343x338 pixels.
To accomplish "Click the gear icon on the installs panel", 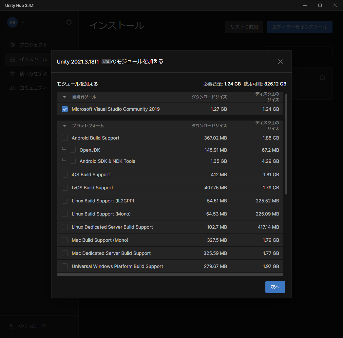I will [322, 78].
